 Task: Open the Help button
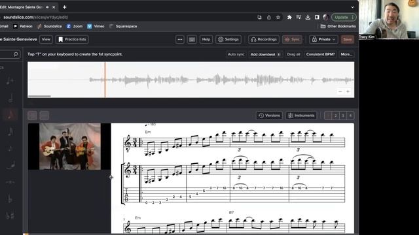coord(206,39)
